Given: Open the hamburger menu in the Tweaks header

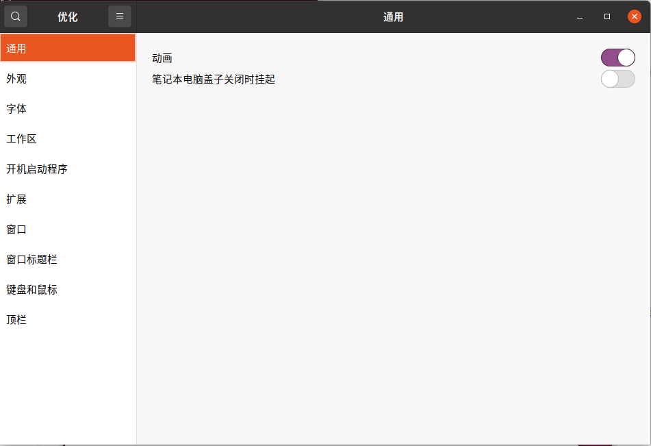Looking at the screenshot, I should pos(120,16).
